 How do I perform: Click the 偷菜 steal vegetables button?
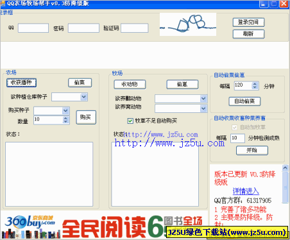point(80,83)
